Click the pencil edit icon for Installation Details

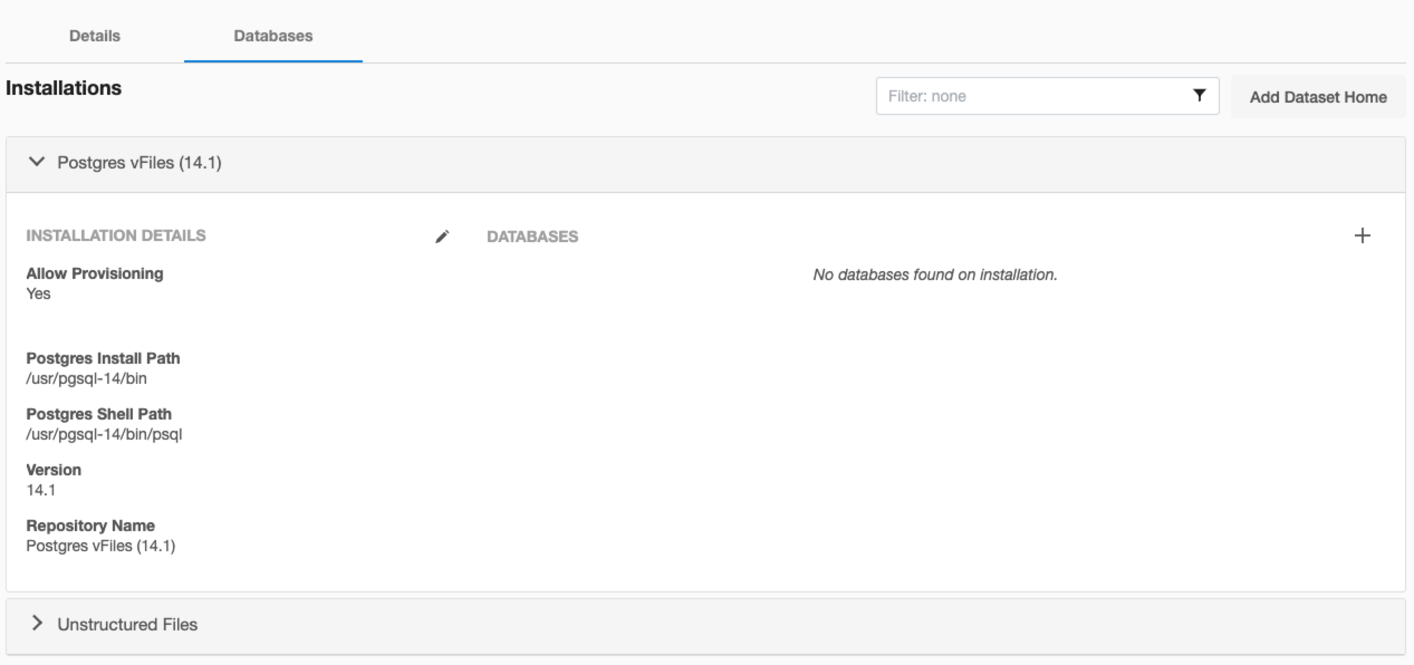(442, 237)
